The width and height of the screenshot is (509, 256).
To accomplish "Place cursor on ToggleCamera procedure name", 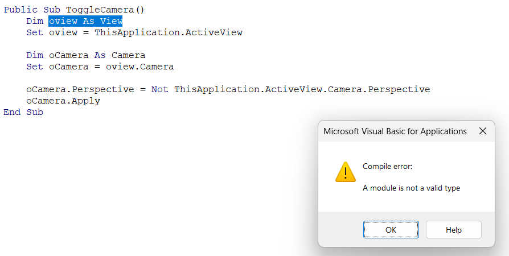I will click(x=100, y=10).
